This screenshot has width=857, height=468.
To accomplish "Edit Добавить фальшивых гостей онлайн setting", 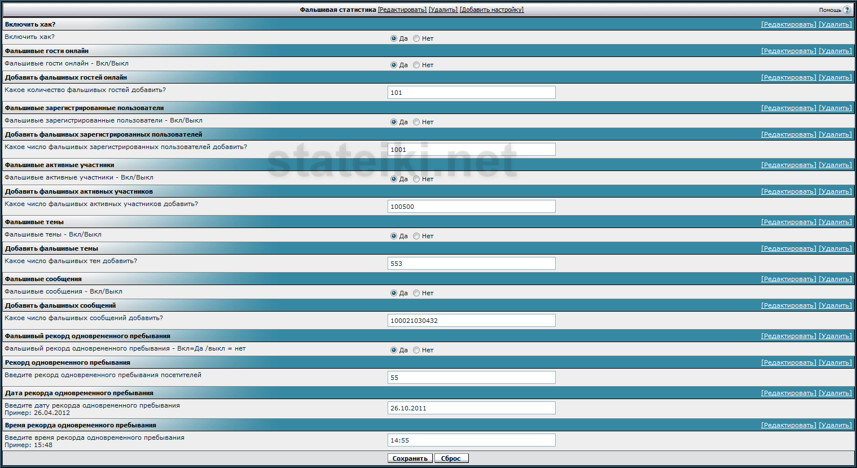I will tap(789, 77).
